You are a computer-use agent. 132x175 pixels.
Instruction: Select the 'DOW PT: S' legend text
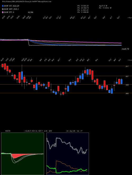click(x=9, y=12)
